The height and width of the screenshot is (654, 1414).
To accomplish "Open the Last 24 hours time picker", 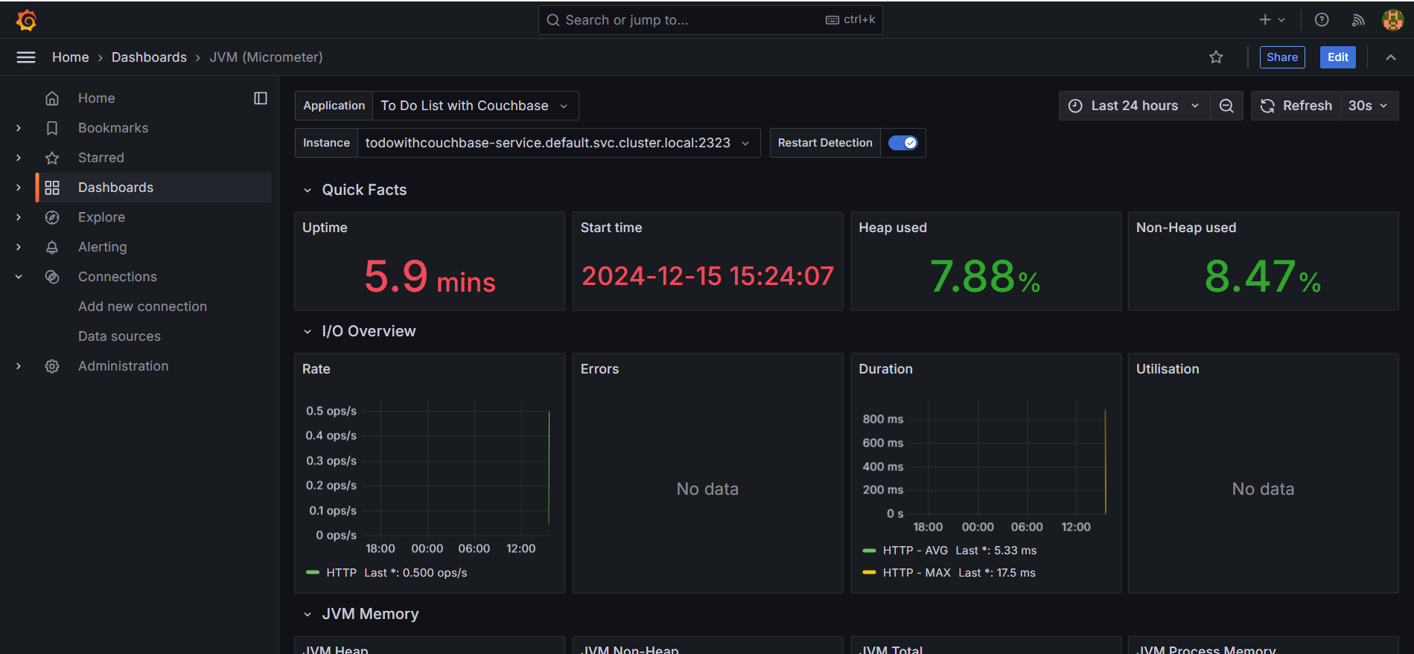I will click(1134, 106).
